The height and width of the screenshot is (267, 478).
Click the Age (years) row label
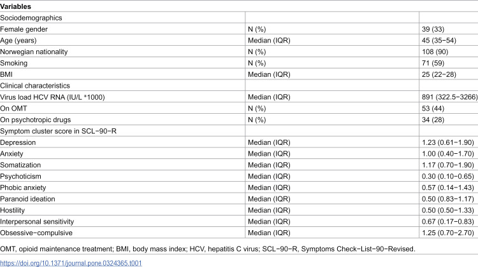click(18, 41)
